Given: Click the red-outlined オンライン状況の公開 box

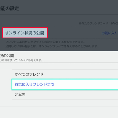Looking at the screenshot, I should click(x=25, y=33).
